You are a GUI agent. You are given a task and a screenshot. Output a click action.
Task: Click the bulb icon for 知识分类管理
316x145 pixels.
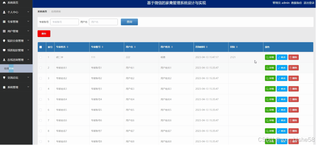(4, 41)
